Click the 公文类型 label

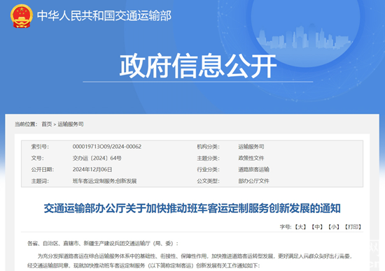[208, 181]
